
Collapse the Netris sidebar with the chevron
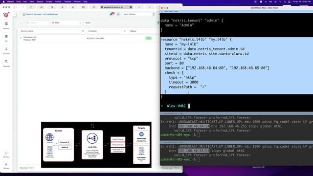(14, 14)
